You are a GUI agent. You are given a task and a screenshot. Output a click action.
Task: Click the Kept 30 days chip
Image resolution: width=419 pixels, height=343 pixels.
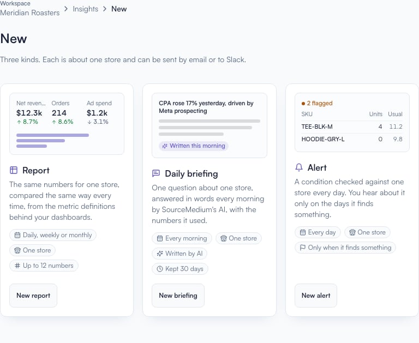pos(180,269)
